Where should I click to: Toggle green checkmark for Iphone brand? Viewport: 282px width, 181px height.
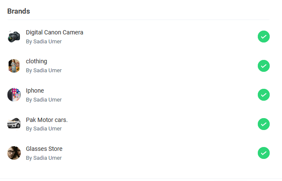[x=264, y=95]
